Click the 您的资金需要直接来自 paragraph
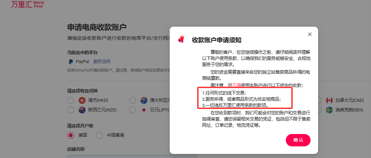The height and width of the screenshot is (158, 371). 256,75
